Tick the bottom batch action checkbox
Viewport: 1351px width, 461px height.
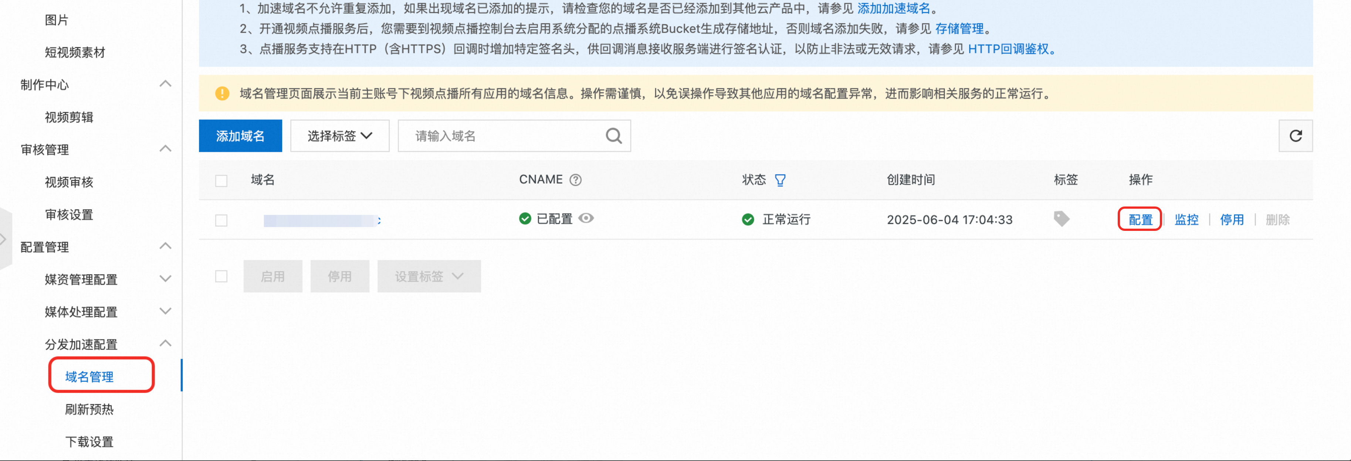coord(221,276)
